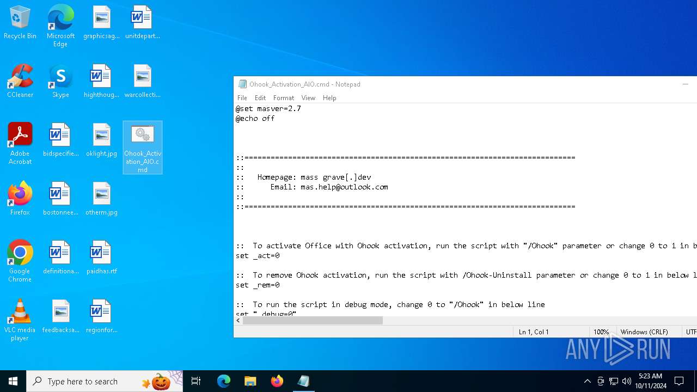
Task: Open the Skype desktop shortcut
Action: 60,82
